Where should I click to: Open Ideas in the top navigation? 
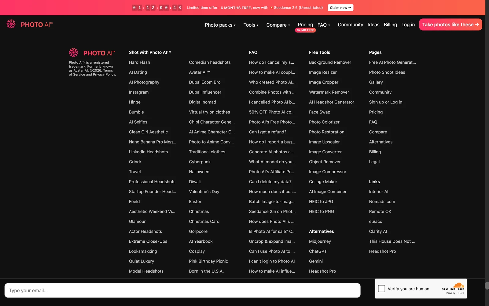click(373, 25)
